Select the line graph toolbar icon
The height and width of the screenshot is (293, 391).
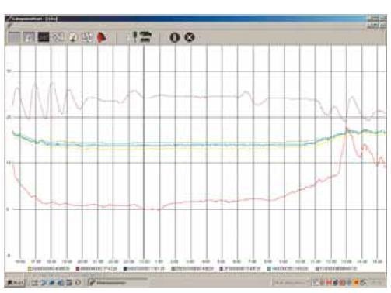coord(58,37)
